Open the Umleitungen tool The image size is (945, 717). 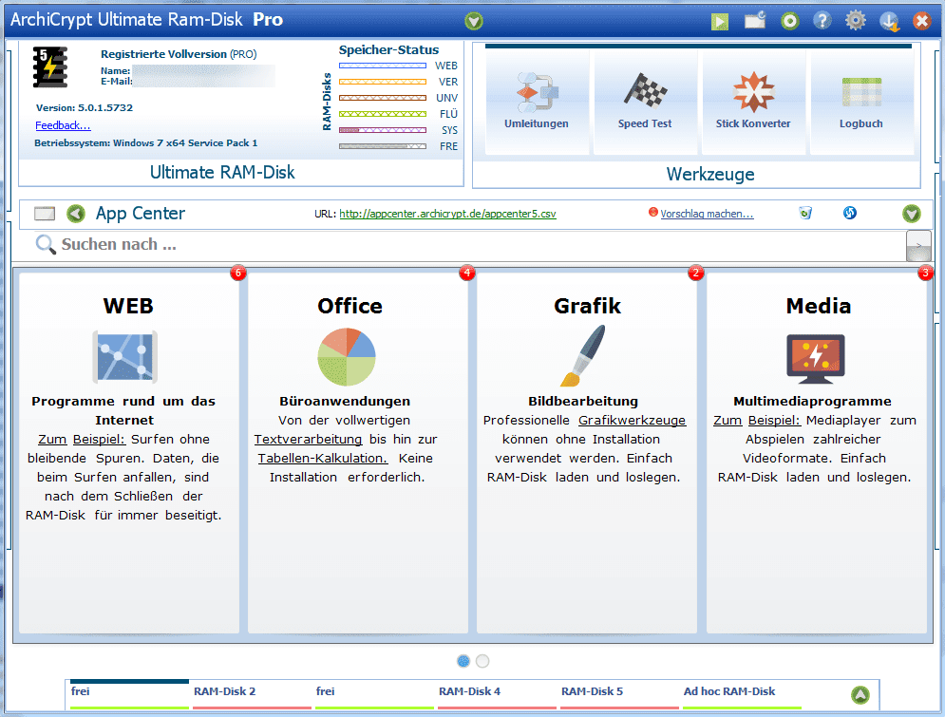pyautogui.click(x=537, y=102)
